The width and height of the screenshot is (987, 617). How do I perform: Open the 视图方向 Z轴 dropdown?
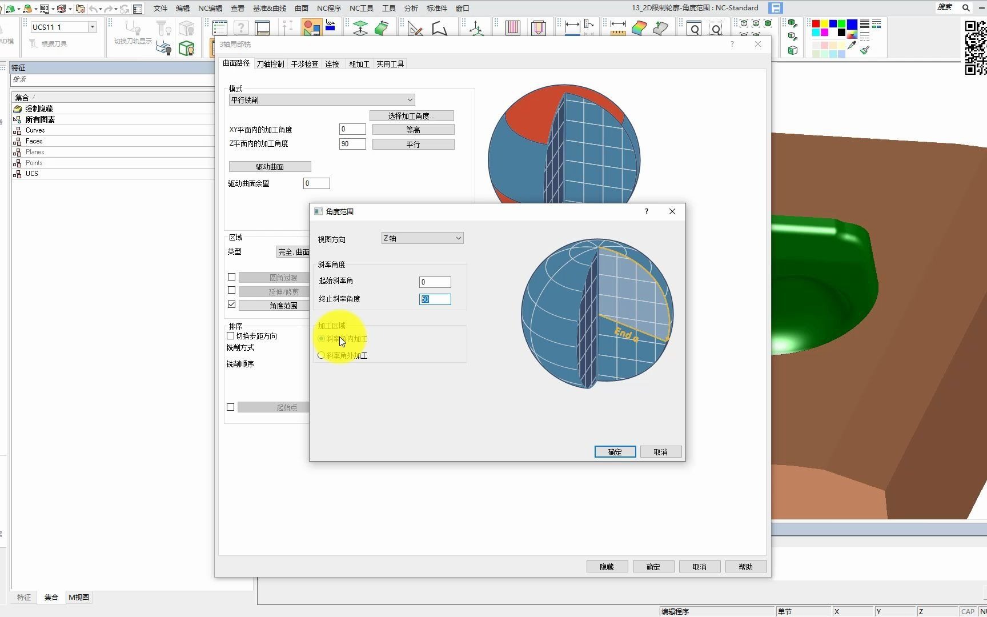click(422, 238)
